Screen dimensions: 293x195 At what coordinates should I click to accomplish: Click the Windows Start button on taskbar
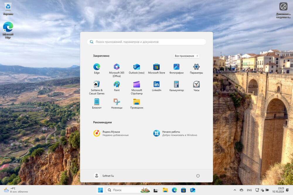pos(100,190)
